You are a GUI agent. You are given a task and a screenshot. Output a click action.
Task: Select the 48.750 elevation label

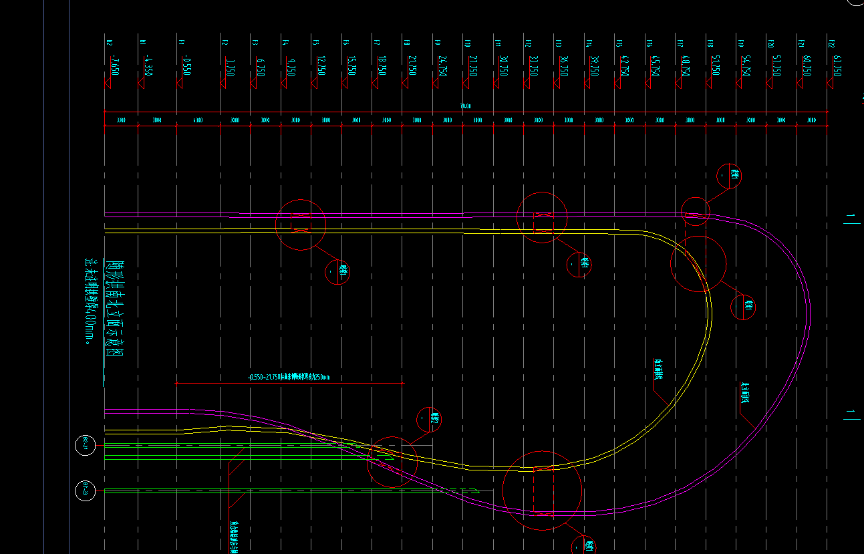(x=685, y=66)
